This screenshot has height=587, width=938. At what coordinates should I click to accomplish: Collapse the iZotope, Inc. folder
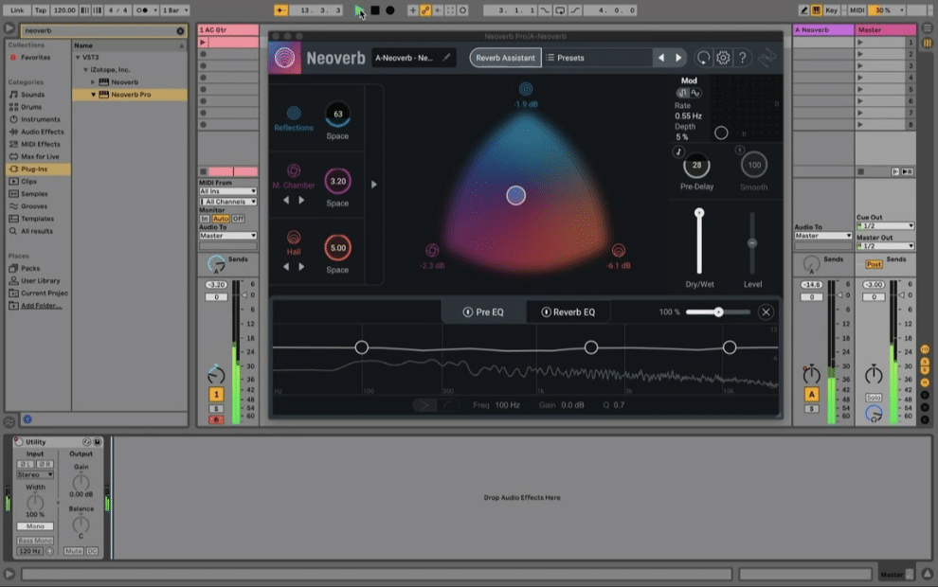click(x=85, y=69)
